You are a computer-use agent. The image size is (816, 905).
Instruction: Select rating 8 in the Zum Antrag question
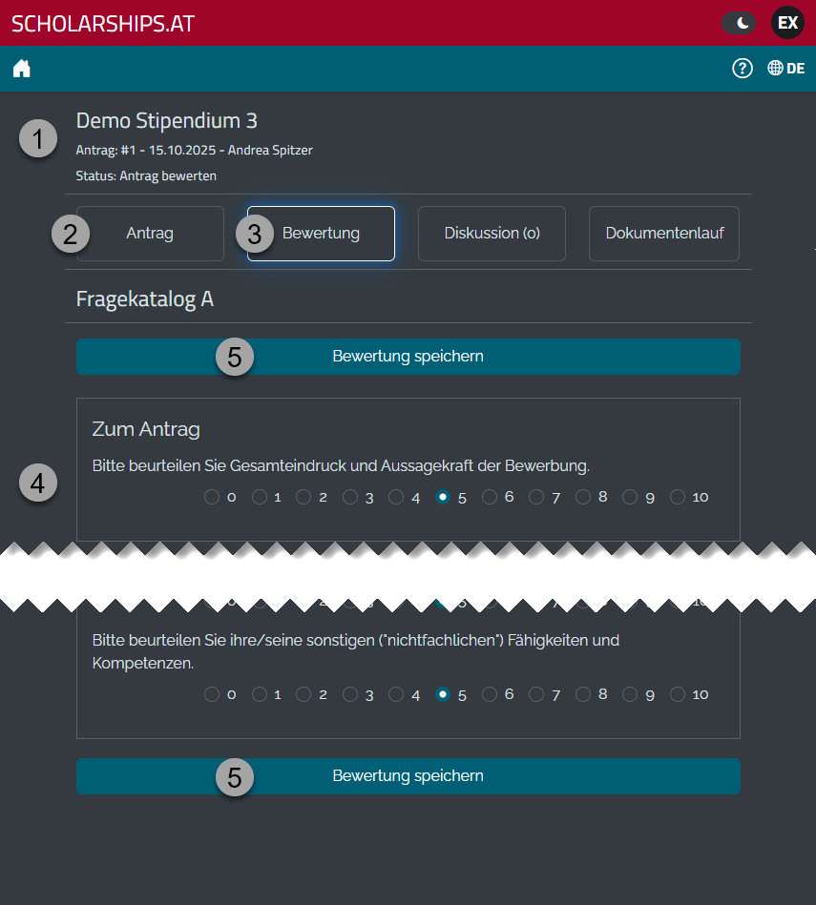[583, 496]
